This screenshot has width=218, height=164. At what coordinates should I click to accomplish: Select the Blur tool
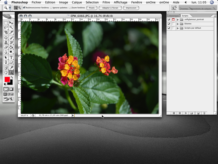click(6, 52)
